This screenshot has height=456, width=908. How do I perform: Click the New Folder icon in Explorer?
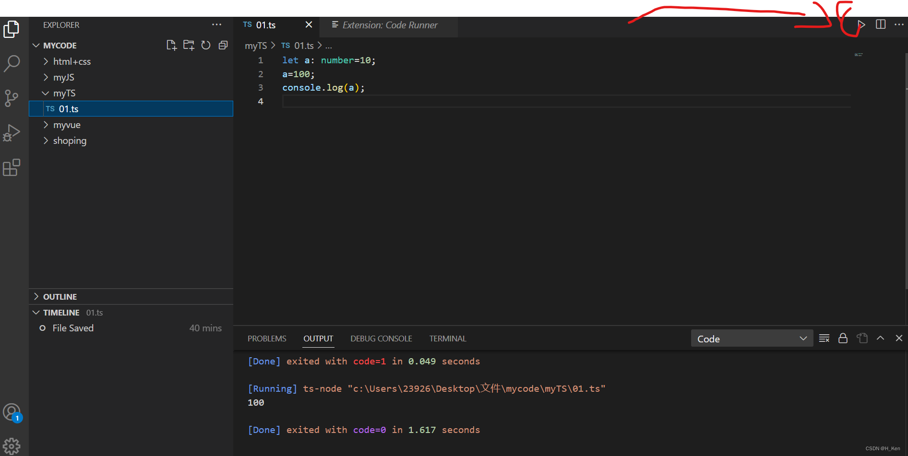pos(189,45)
